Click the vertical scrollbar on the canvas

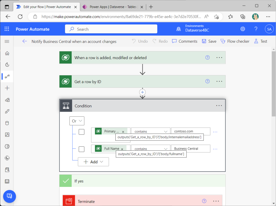pyautogui.click(x=273, y=84)
